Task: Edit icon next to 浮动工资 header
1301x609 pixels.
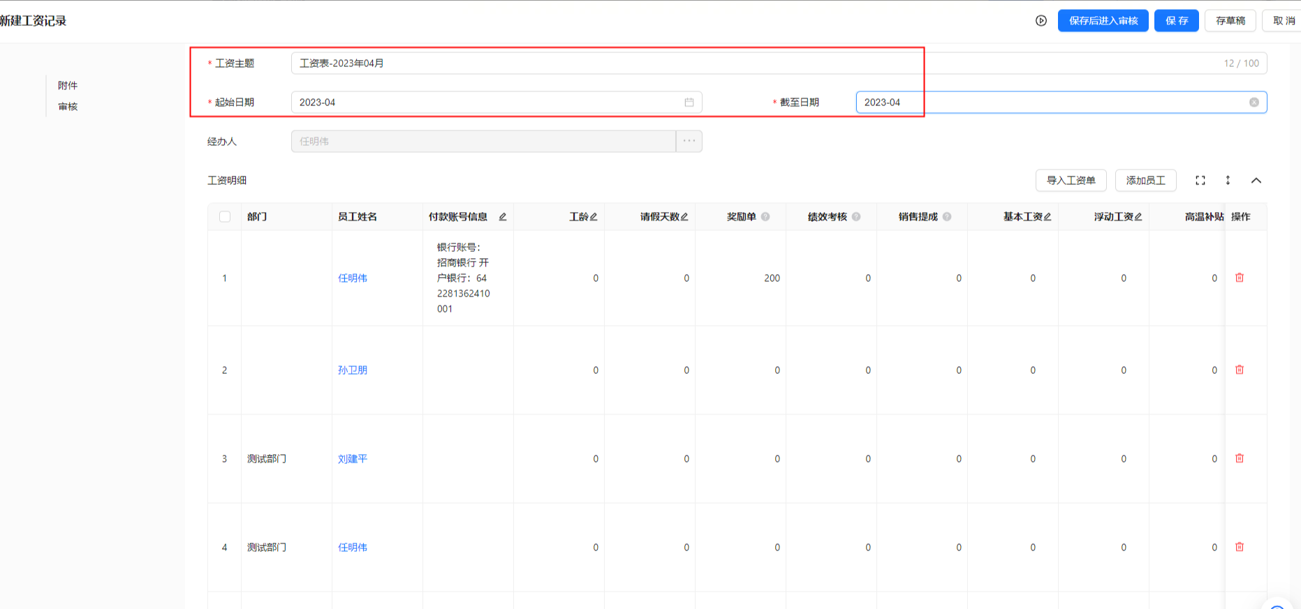Action: (x=1138, y=217)
